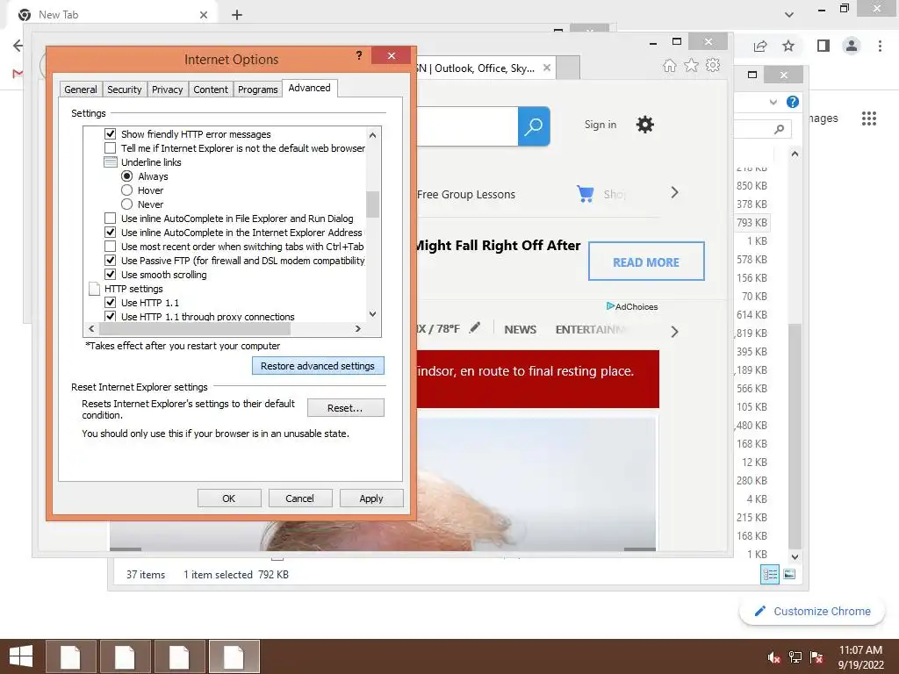Open Chrome three-dot menu

pos(880,46)
